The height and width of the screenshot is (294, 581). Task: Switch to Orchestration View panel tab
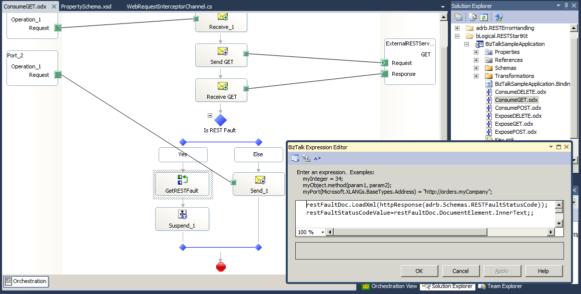[390, 286]
